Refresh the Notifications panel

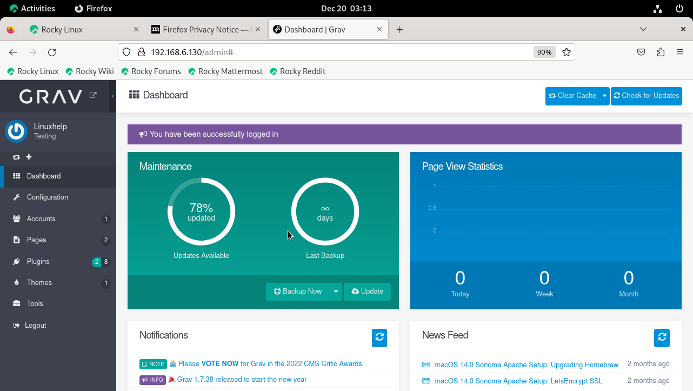click(379, 337)
